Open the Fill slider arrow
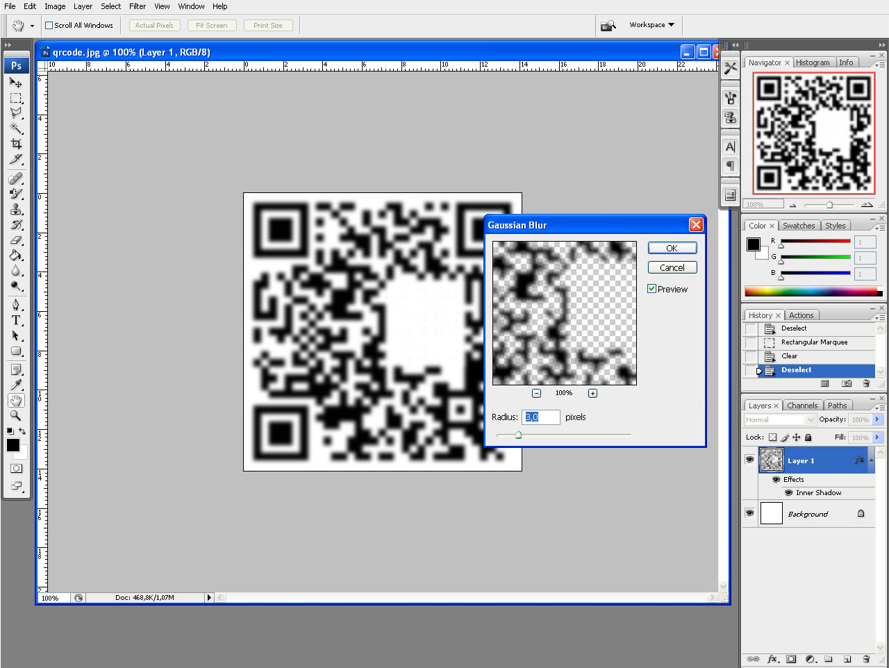The height and width of the screenshot is (668, 889). (878, 437)
